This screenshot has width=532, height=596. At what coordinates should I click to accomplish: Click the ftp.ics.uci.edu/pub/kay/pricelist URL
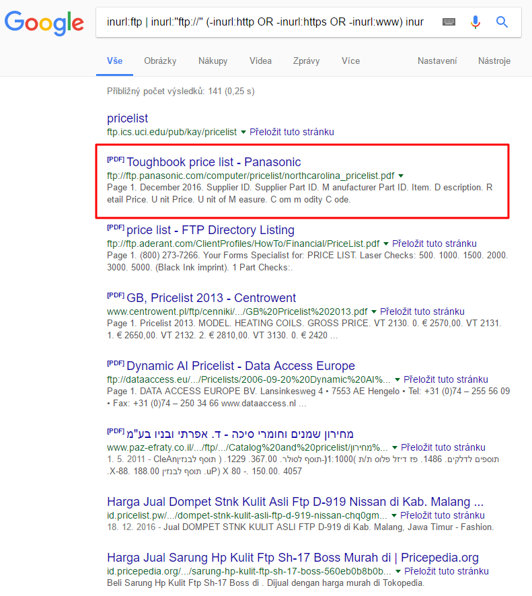172,132
